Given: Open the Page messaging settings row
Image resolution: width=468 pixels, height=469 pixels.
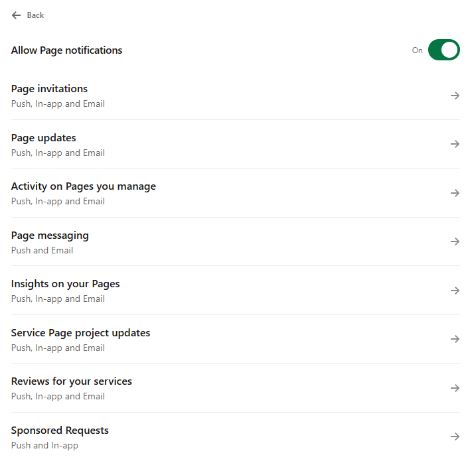Looking at the screenshot, I should point(50,235).
